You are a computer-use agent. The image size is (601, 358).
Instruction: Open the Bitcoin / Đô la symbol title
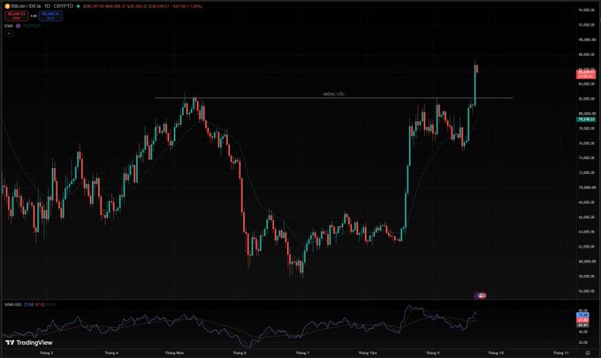pos(42,6)
